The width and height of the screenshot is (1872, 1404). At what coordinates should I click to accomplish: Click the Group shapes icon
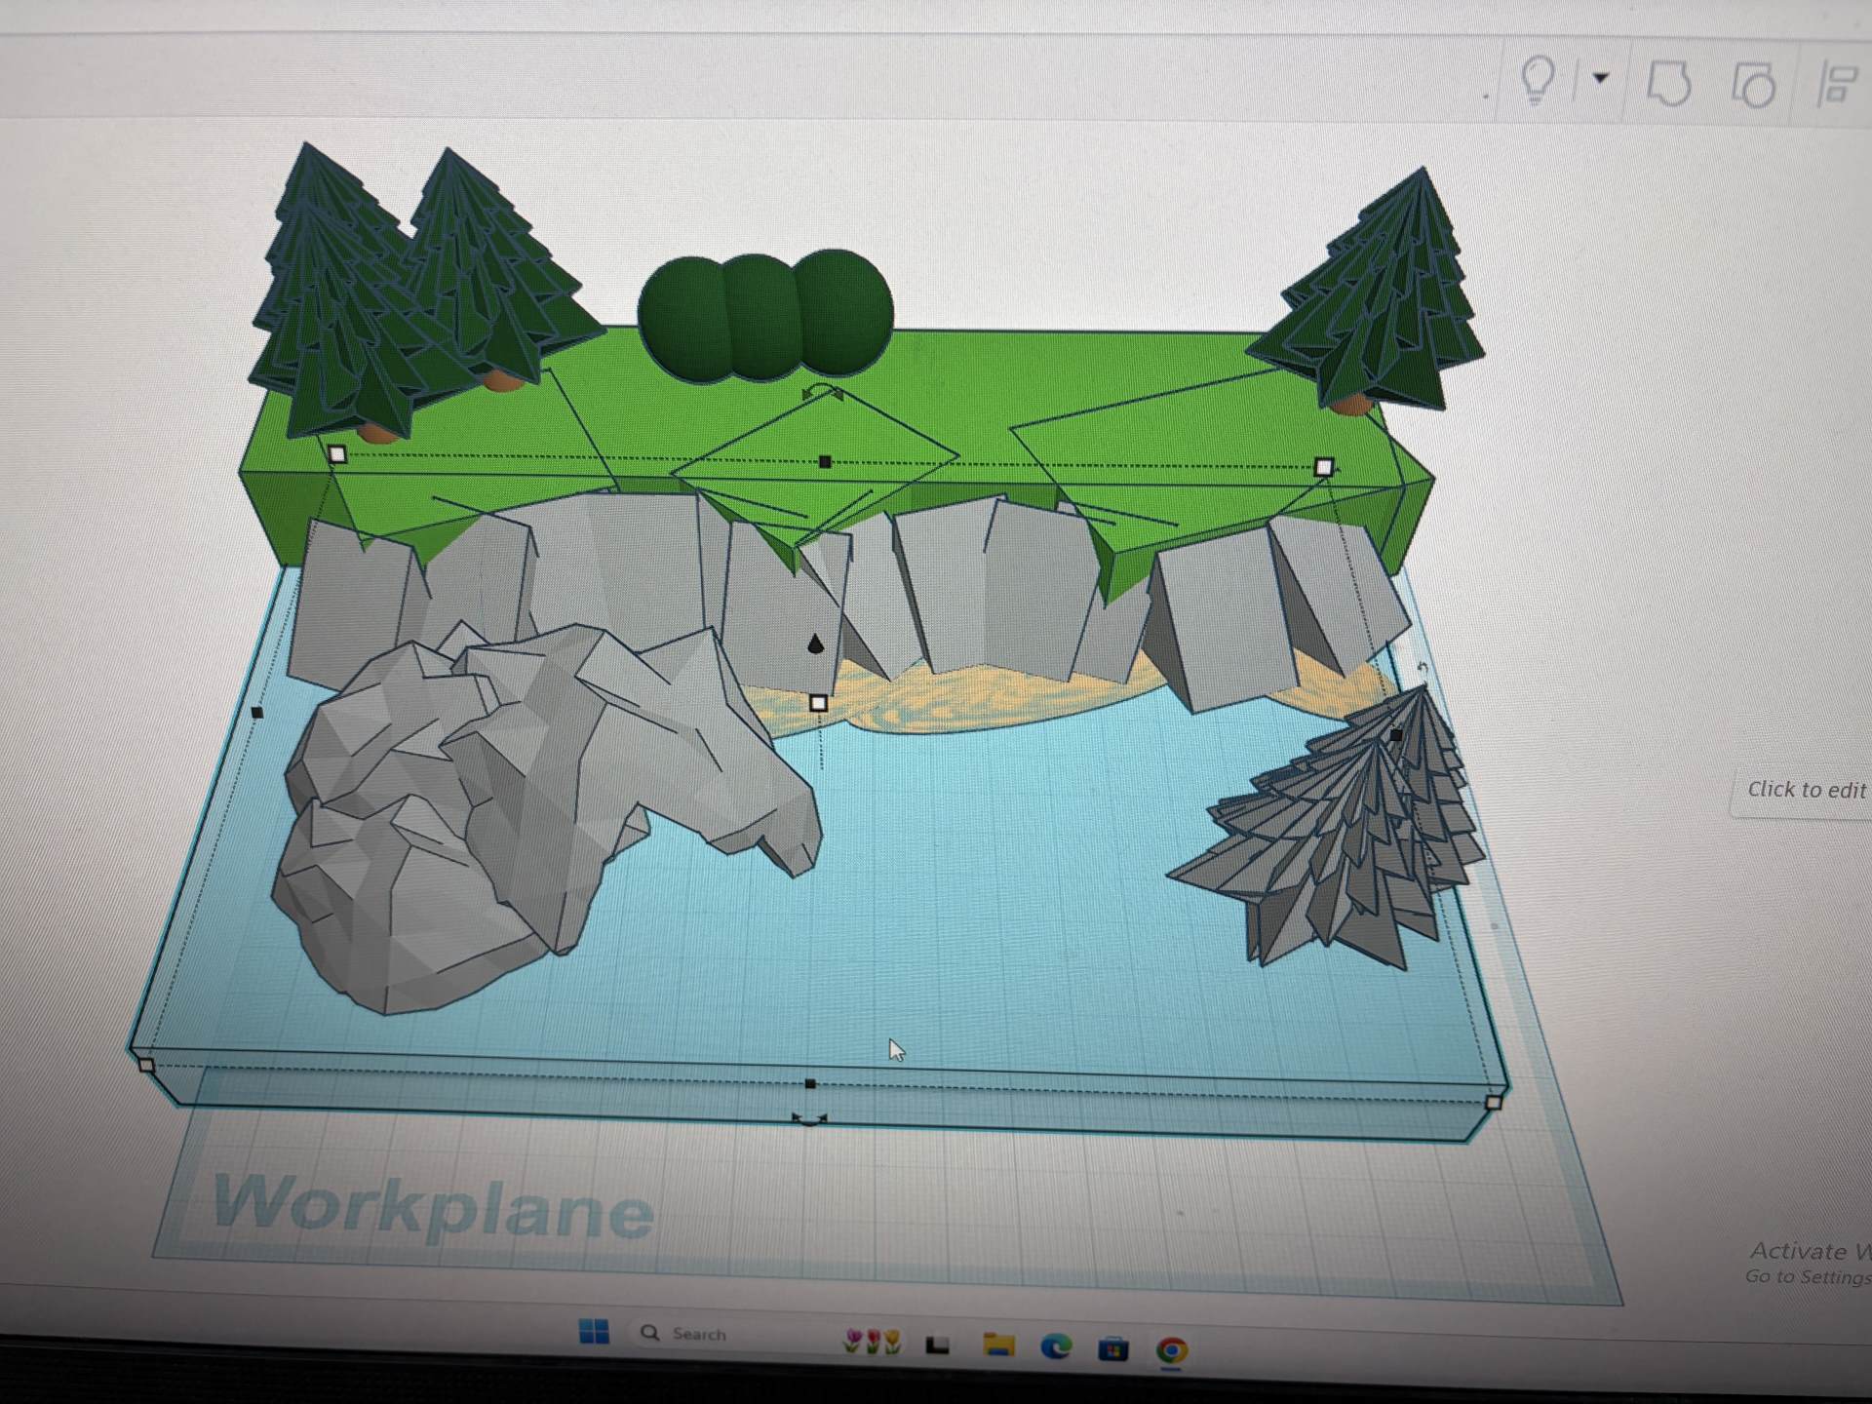(1668, 84)
